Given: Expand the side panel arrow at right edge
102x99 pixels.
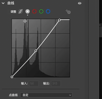Looking at the screenshot, I should coord(100,25).
